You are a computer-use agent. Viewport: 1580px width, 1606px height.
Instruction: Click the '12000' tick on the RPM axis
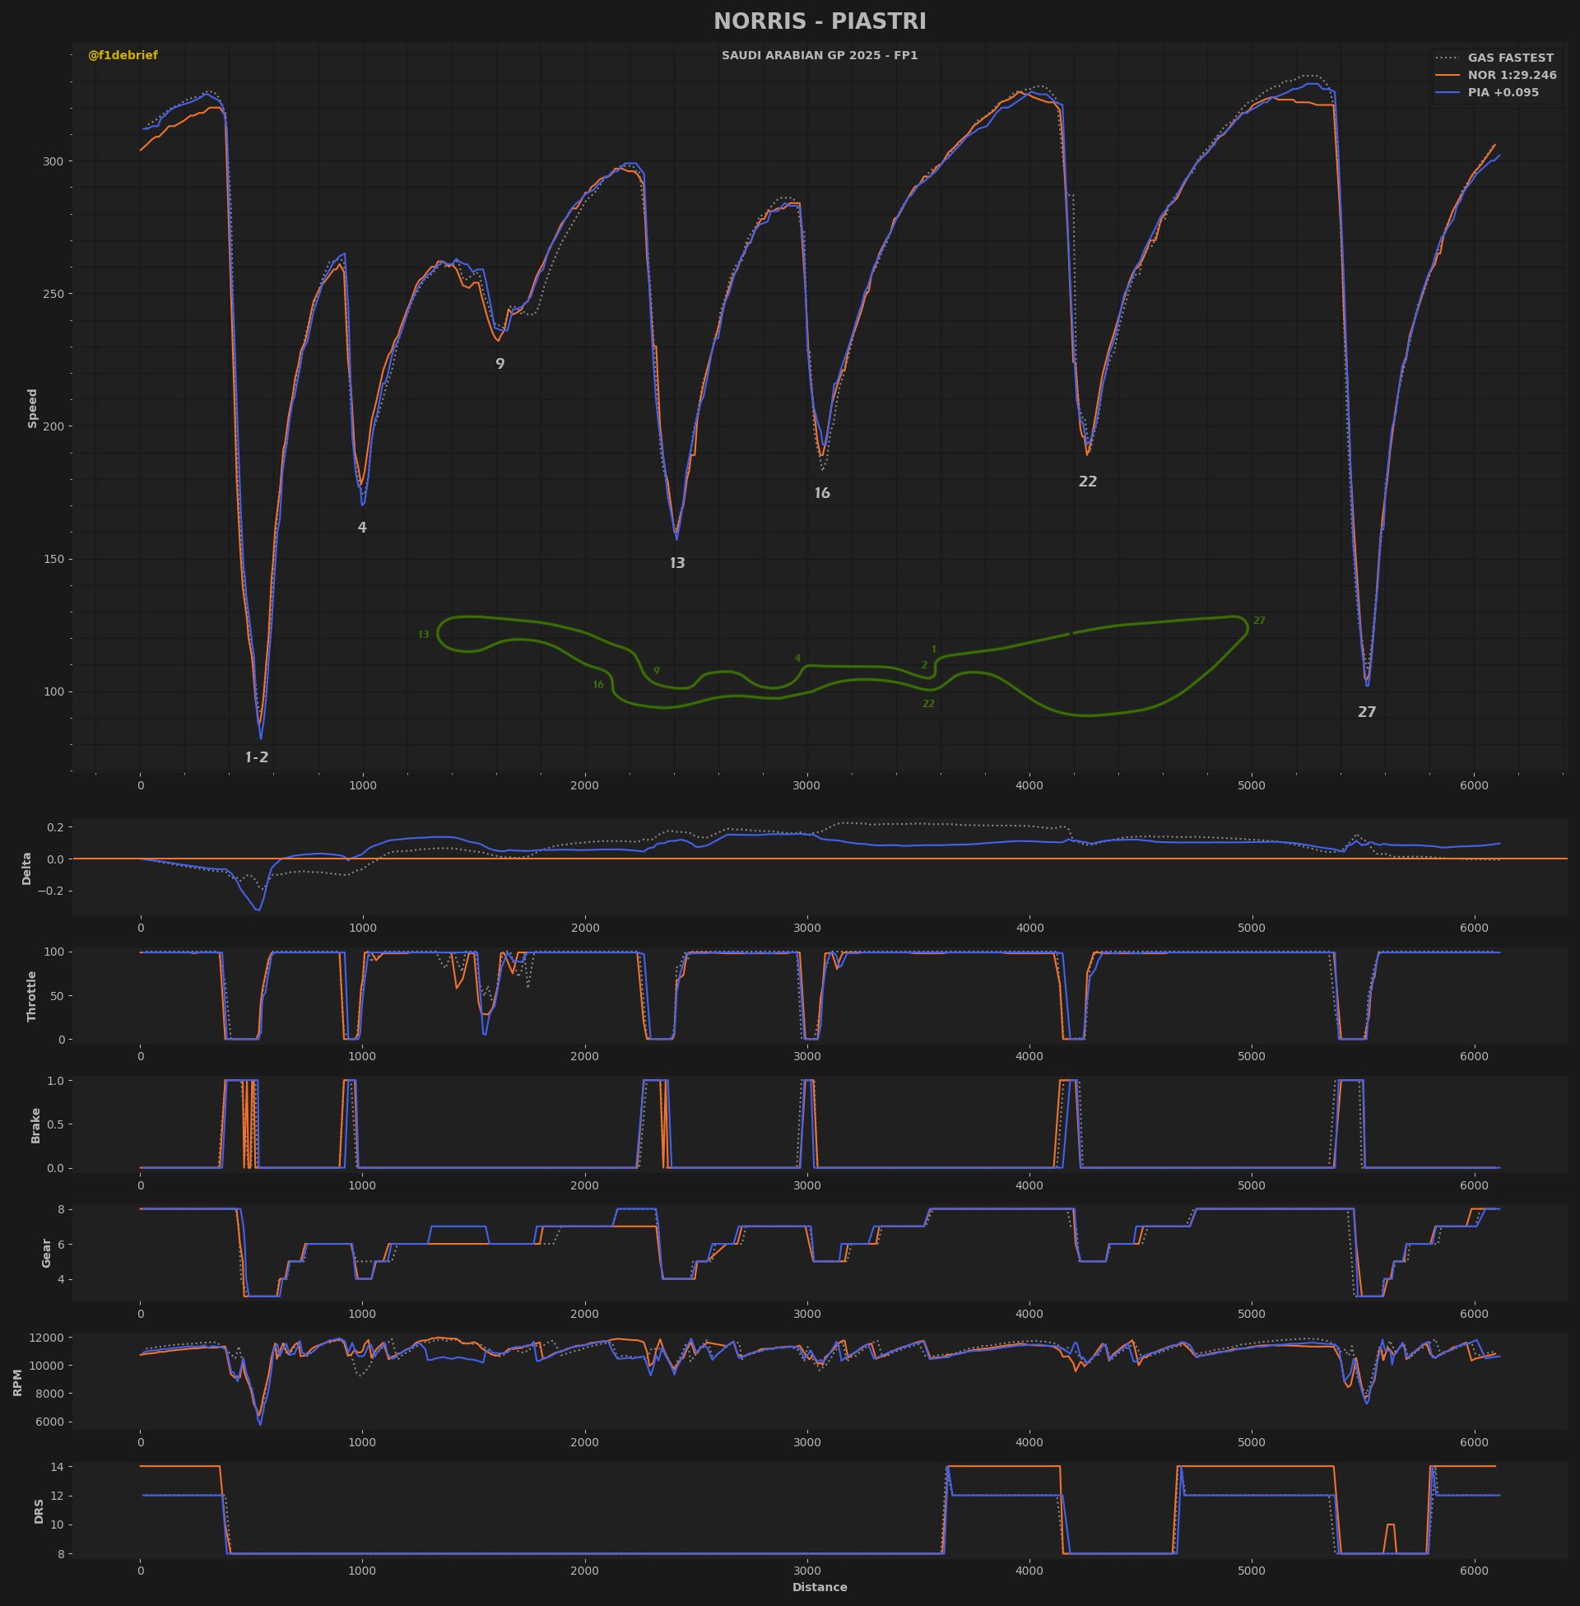point(47,1338)
